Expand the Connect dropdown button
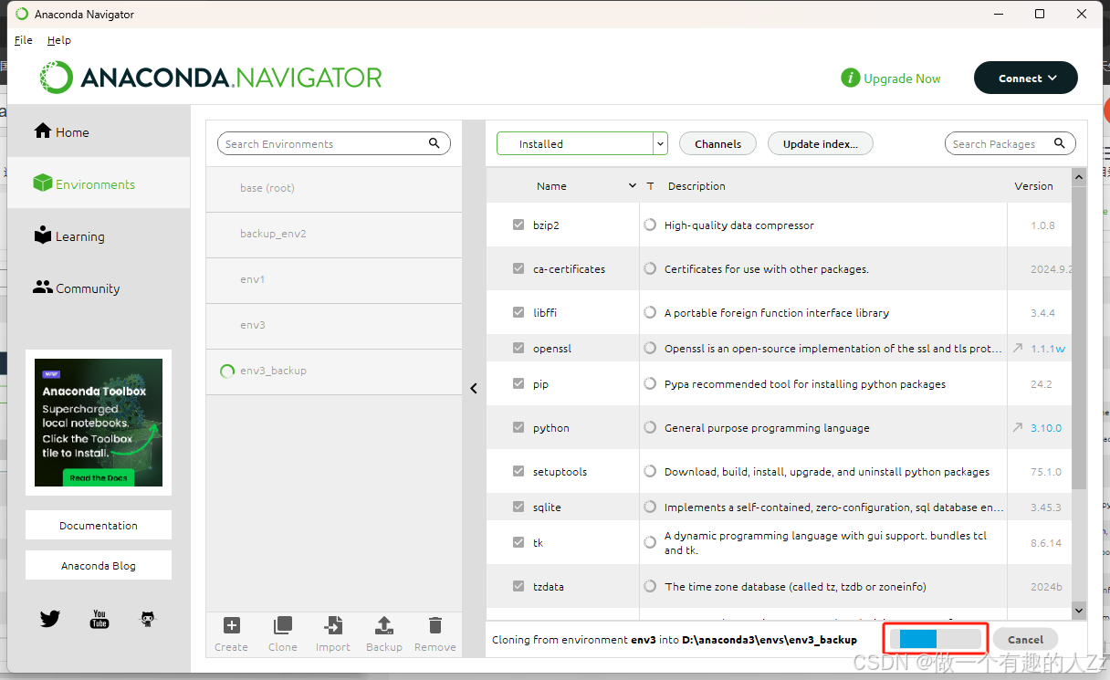 tap(1026, 78)
